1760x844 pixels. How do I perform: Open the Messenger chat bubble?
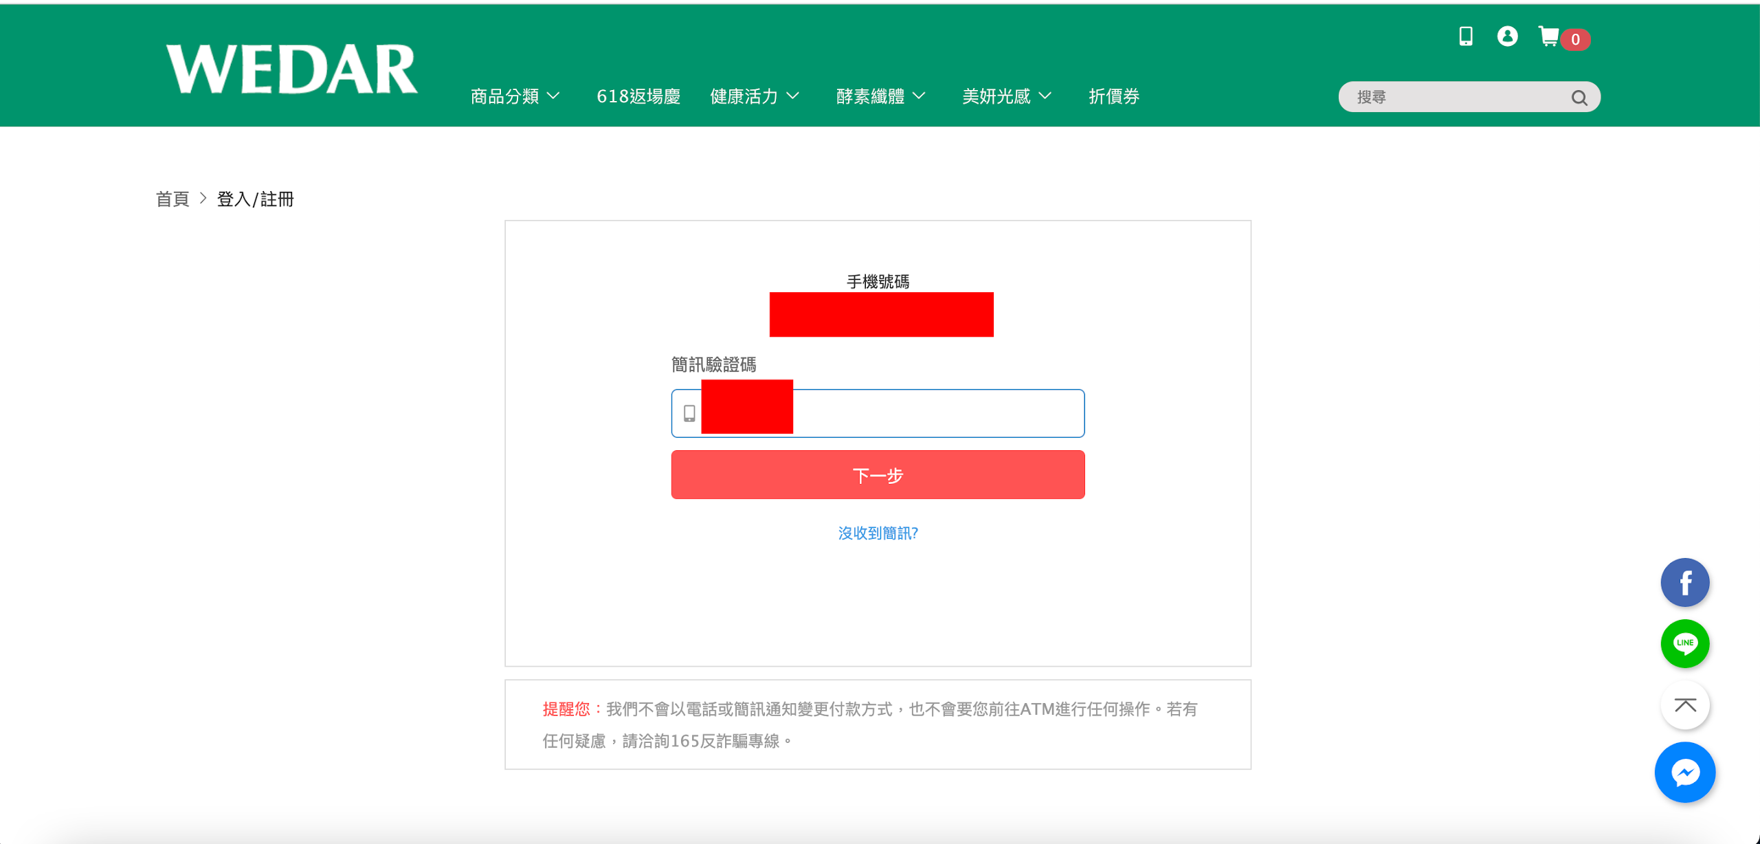(1684, 773)
